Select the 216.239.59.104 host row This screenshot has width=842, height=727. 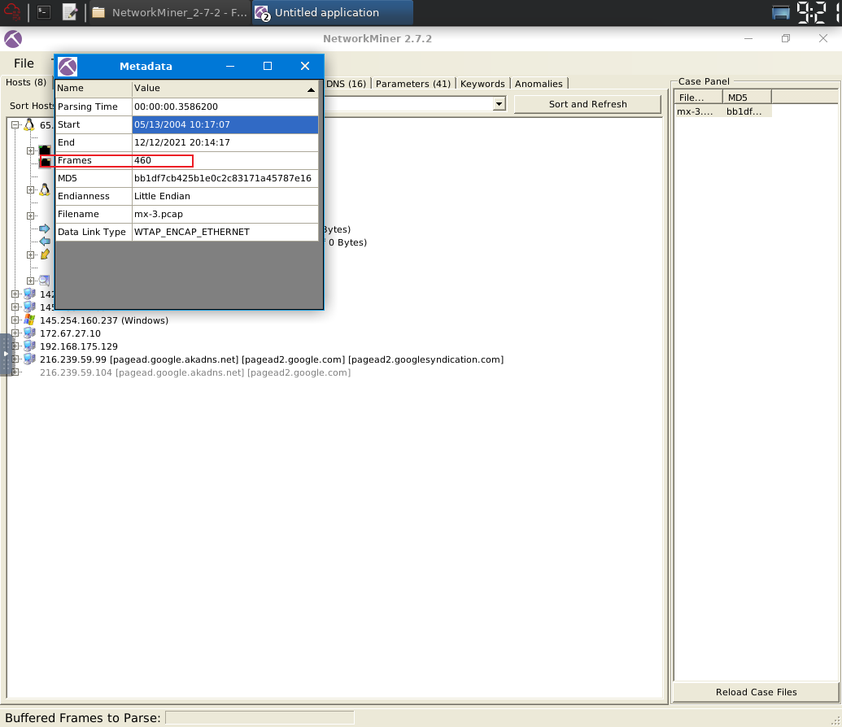195,372
